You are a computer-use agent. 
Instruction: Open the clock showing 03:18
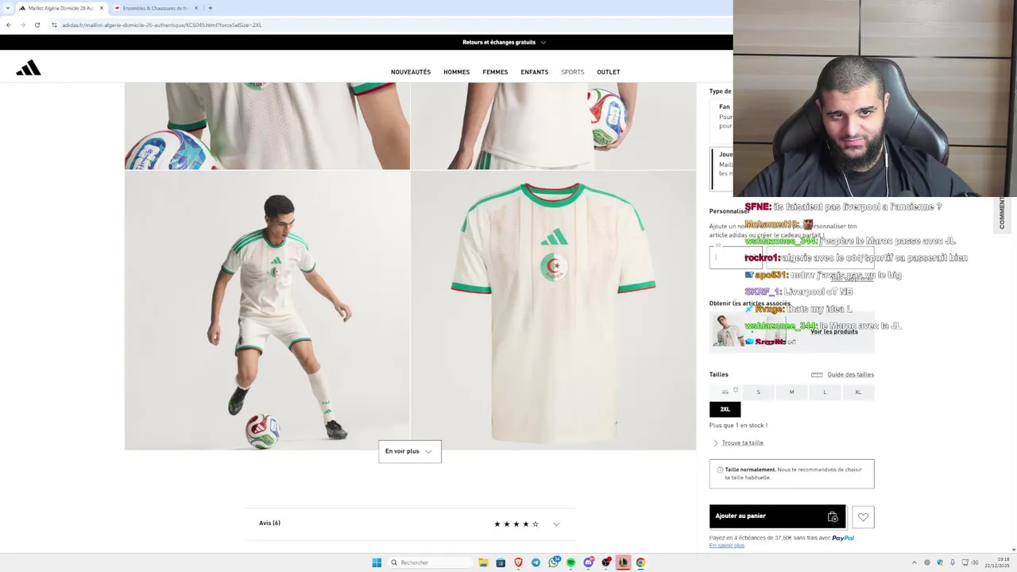(x=998, y=562)
